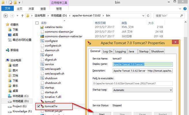Expand the address bar history dropdown
Image resolution: width=189 pixels, height=115 pixels.
pyautogui.click(x=143, y=16)
